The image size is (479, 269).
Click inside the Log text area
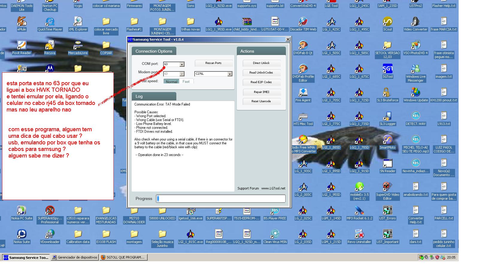point(183,146)
